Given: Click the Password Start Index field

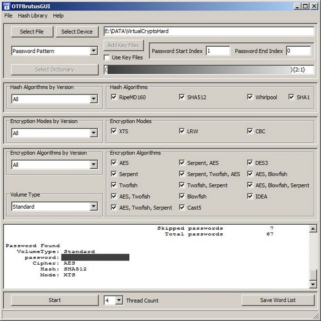Looking at the screenshot, I should 218,51.
